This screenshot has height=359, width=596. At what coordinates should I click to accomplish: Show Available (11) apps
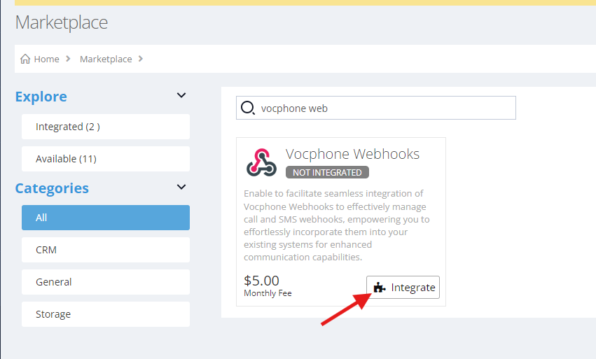tap(106, 159)
